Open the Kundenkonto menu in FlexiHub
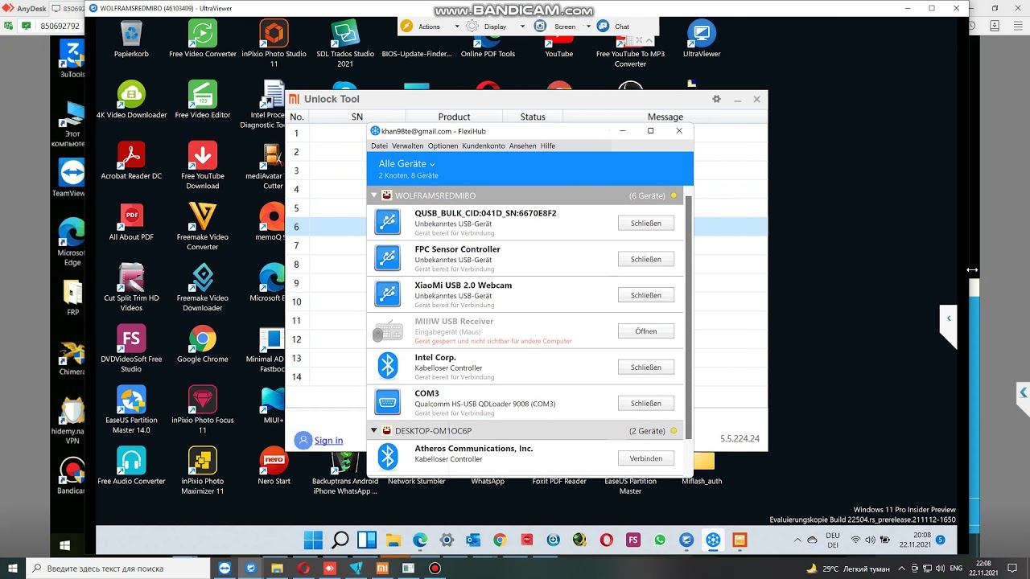 click(484, 146)
